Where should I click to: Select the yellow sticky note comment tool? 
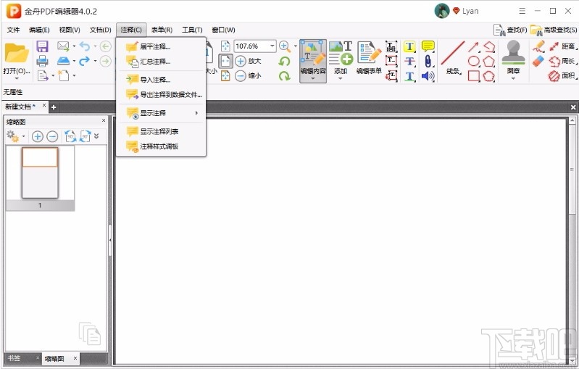(428, 46)
